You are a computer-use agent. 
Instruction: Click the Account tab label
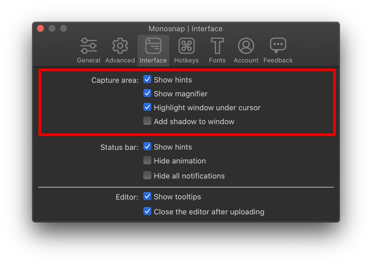(x=246, y=60)
